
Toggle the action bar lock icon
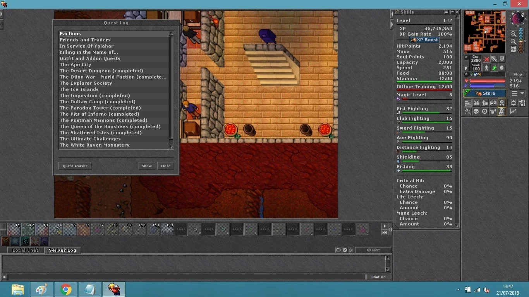[390, 230]
